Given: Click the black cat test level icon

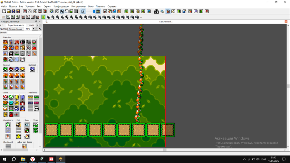Looking at the screenshot, I should click(x=157, y=12).
